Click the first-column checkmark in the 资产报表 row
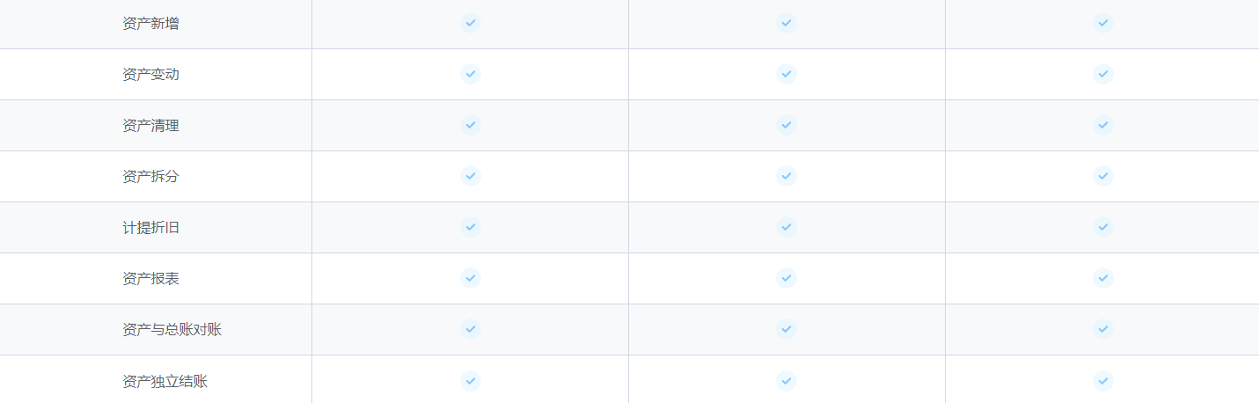Image resolution: width=1259 pixels, height=403 pixels. point(471,278)
